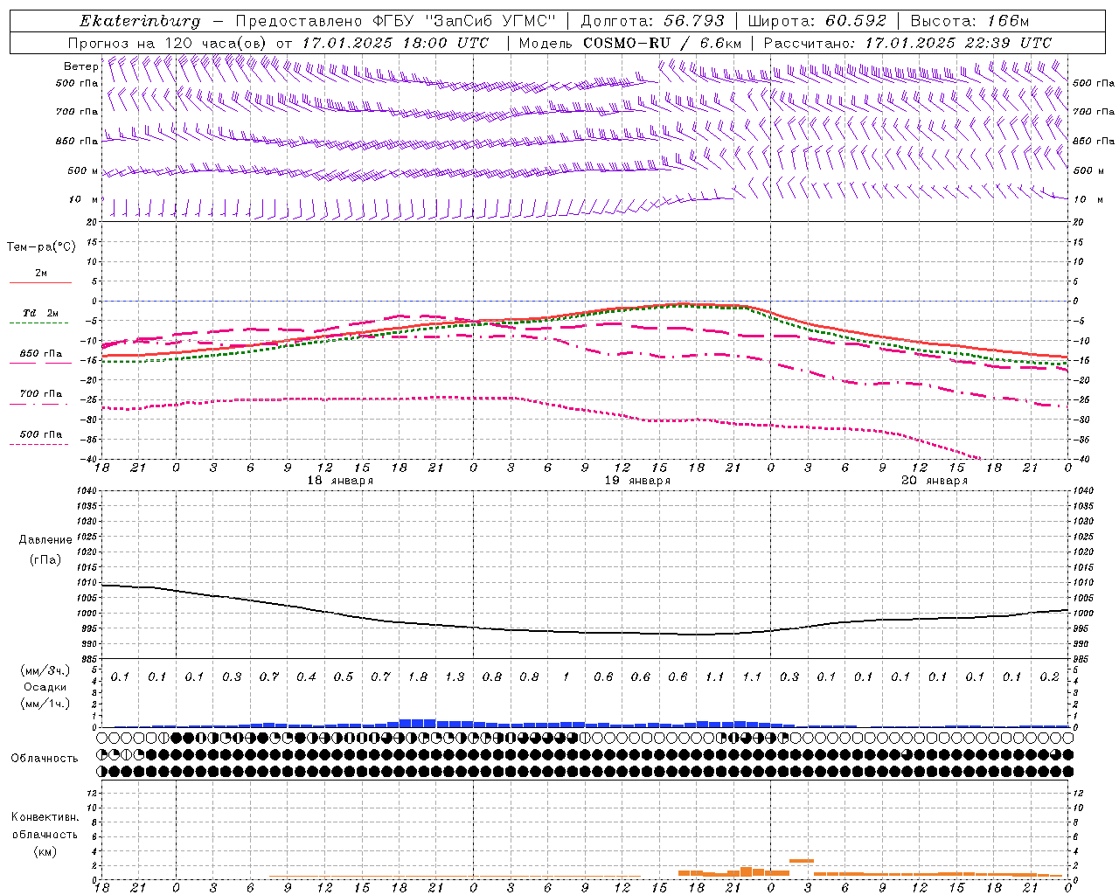Viewport: 1119px width, 895px height.
Task: Click the Рассчитано: 17.01.2025 22:39 UTC timestamp
Action: click(907, 43)
